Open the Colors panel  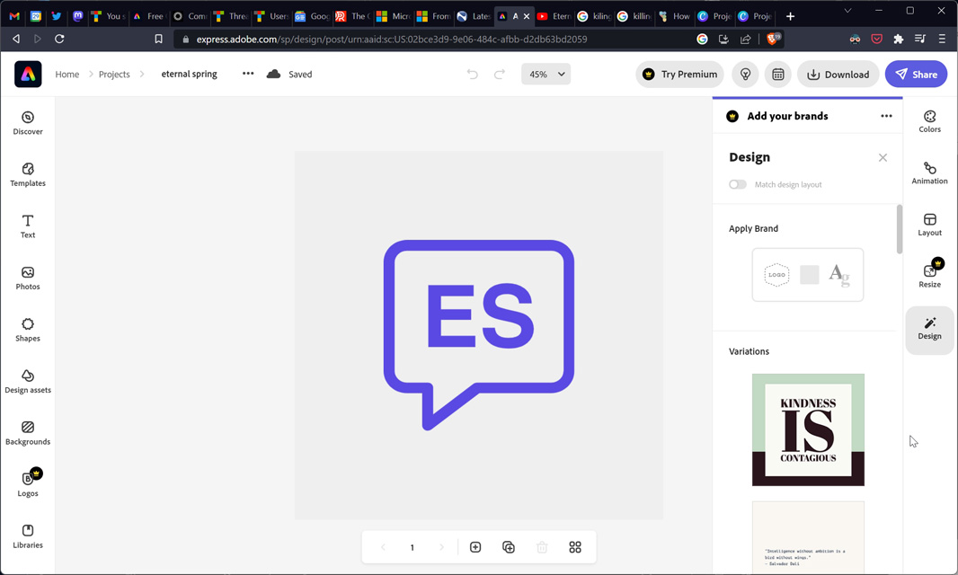point(929,121)
